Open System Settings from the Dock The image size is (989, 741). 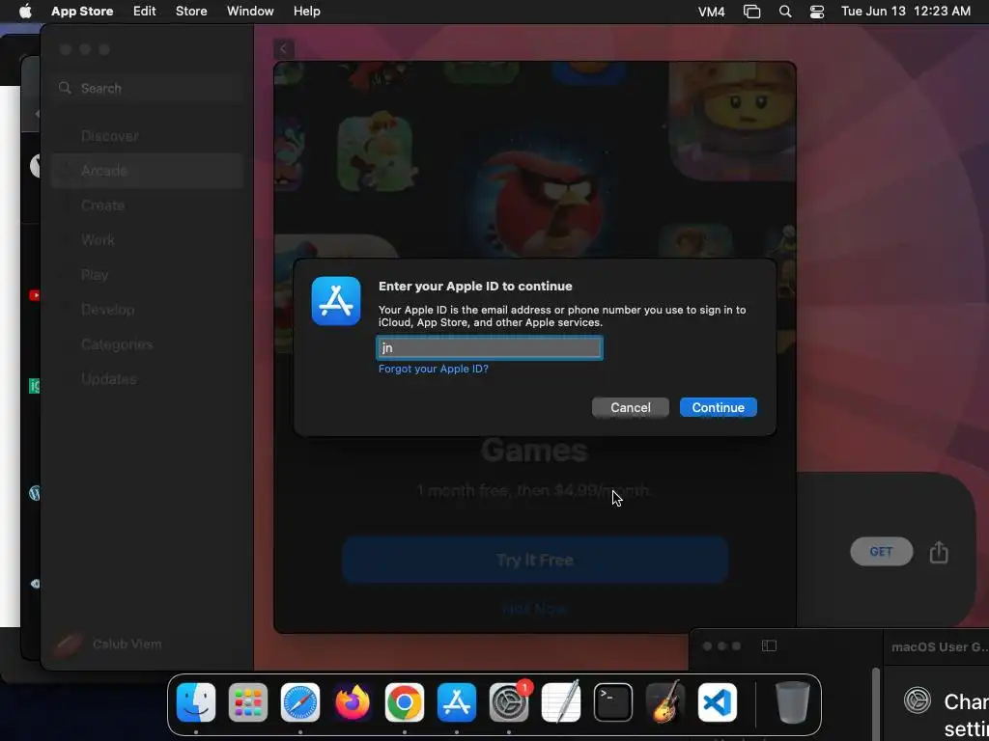[x=509, y=702]
